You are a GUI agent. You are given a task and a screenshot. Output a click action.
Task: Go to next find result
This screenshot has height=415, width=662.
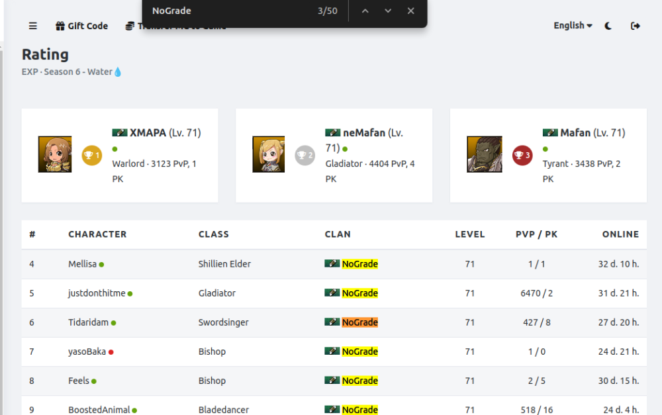pos(388,11)
